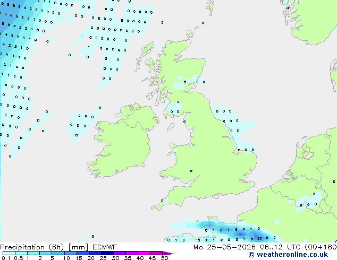
Task: Click the 40–45 mm magenta legend swatch
Action: [x=144, y=253]
